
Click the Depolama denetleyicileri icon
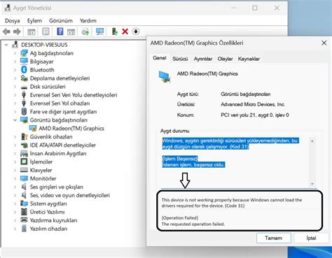pos(24,78)
